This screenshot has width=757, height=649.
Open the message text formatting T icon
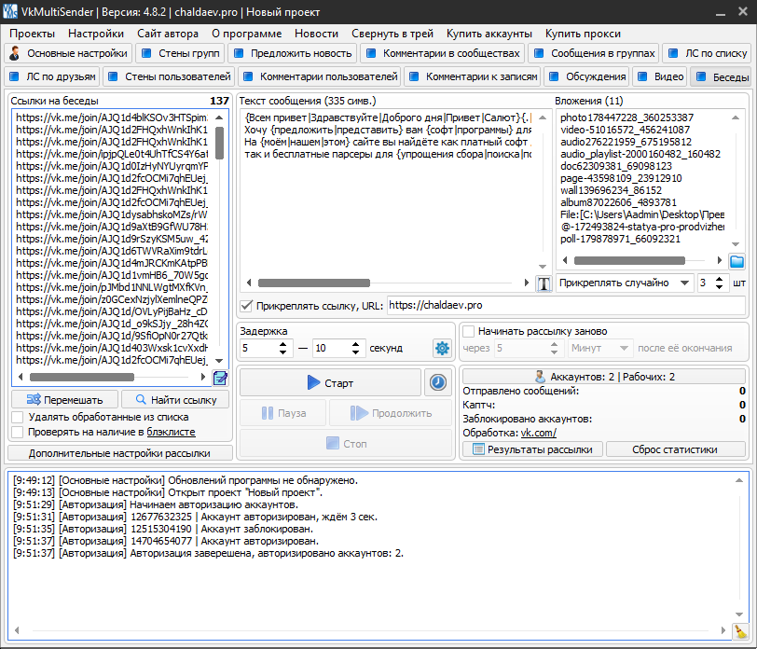click(544, 283)
